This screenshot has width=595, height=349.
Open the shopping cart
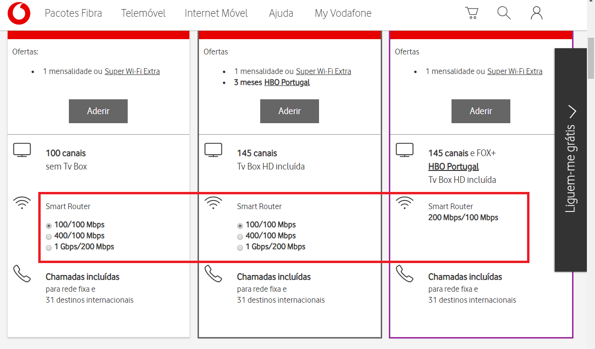tap(472, 13)
